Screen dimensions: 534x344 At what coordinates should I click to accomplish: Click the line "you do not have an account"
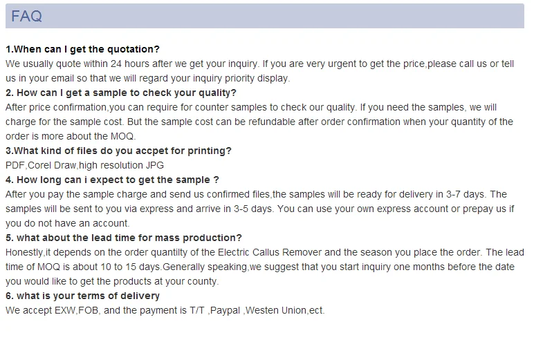(68, 223)
